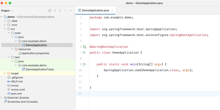Viewport: 220px width, 110px height.
Task: Click red 'SpringBootApplication' import on line 4
Action: 188,35
